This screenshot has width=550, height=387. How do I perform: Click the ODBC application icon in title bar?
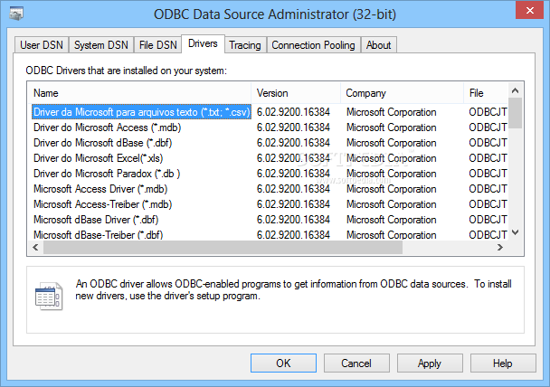[x=16, y=14]
